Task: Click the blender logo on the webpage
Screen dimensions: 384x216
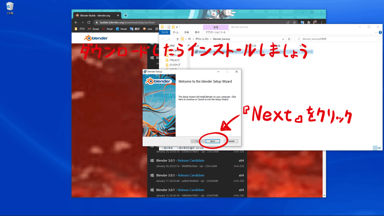Action: pos(96,38)
